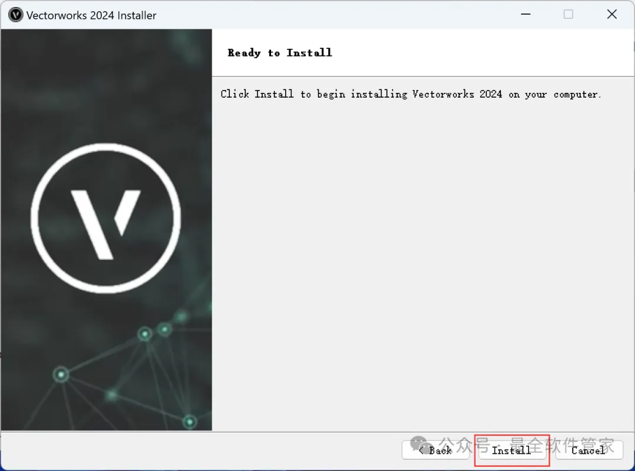Screen dimensions: 635x471
Task: Click the Chinese watermark text 最全软件管家
Action: tap(562, 445)
